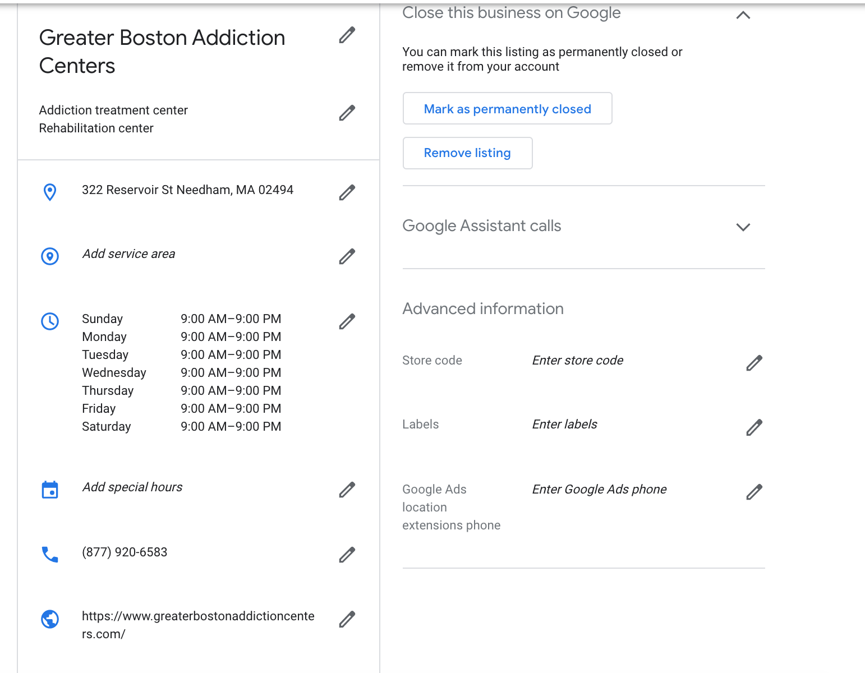Click the Wednesday hours row
This screenshot has width=865, height=673.
pyautogui.click(x=182, y=372)
